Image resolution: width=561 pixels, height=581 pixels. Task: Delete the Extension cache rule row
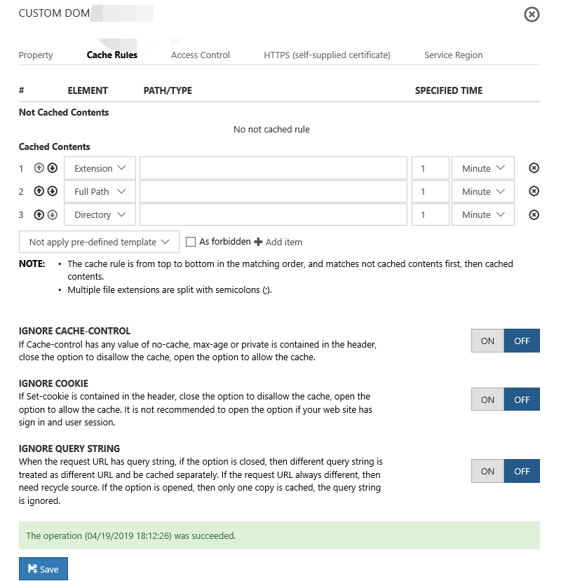point(534,168)
